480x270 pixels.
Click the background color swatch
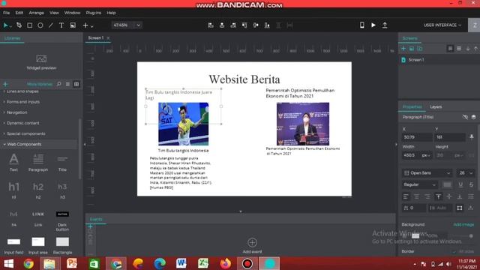click(415, 235)
